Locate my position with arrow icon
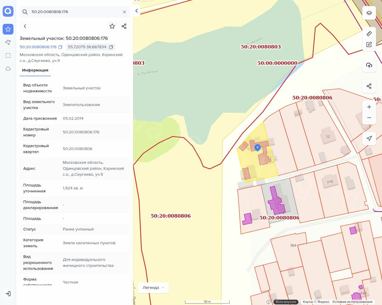The image size is (382, 305). (369, 138)
